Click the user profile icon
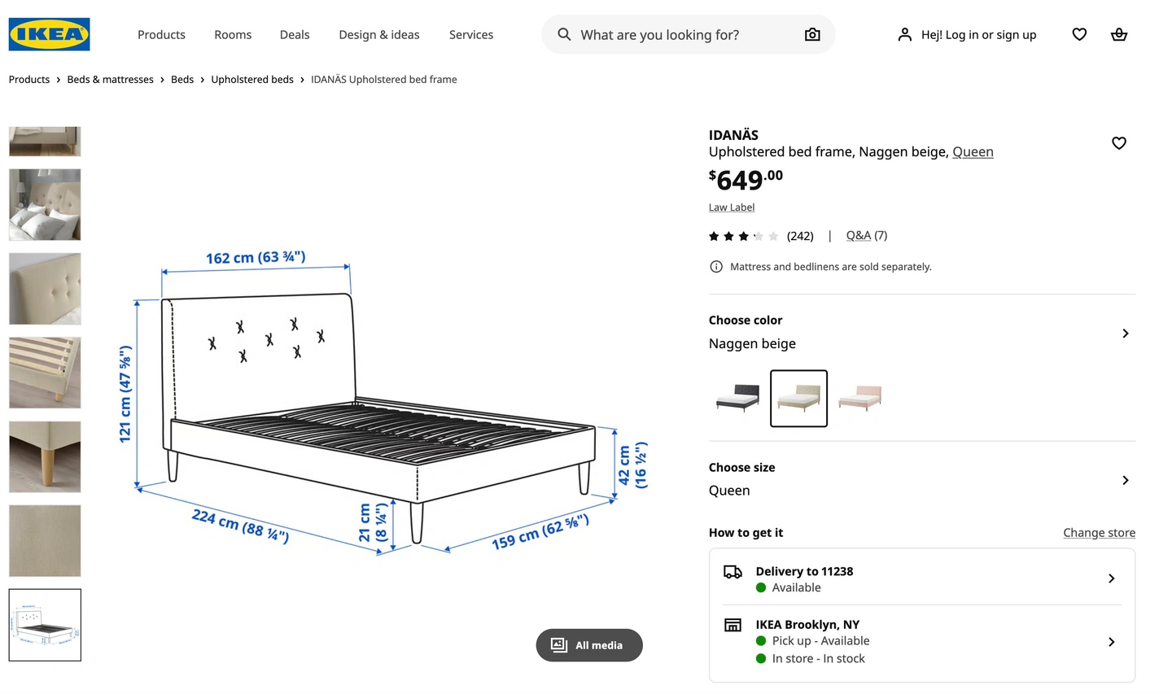Viewport: 1172px width, 694px height. [x=904, y=34]
